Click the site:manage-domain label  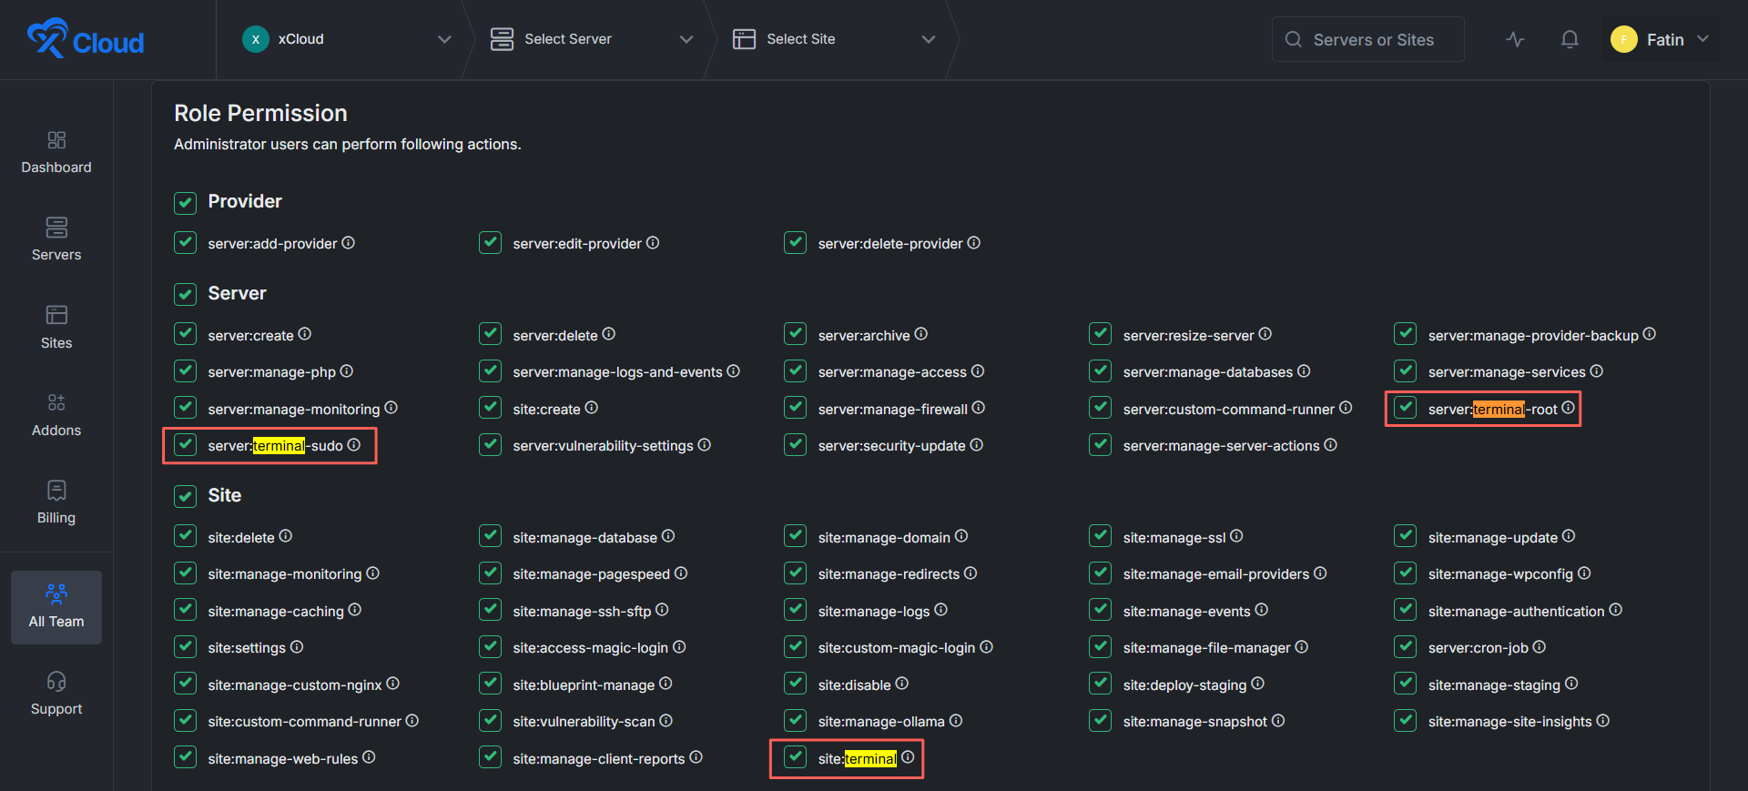click(x=884, y=538)
